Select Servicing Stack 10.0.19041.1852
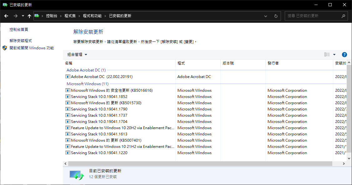Screen dimensions: 352x185 [x=99, y=97]
